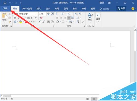The image size is (137, 101).
Task: Open the Styles pane dialog launcher
Action: [93, 26]
